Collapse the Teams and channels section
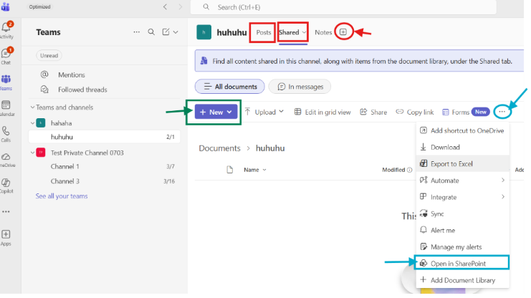Screen dimensions: 531x298 point(32,107)
